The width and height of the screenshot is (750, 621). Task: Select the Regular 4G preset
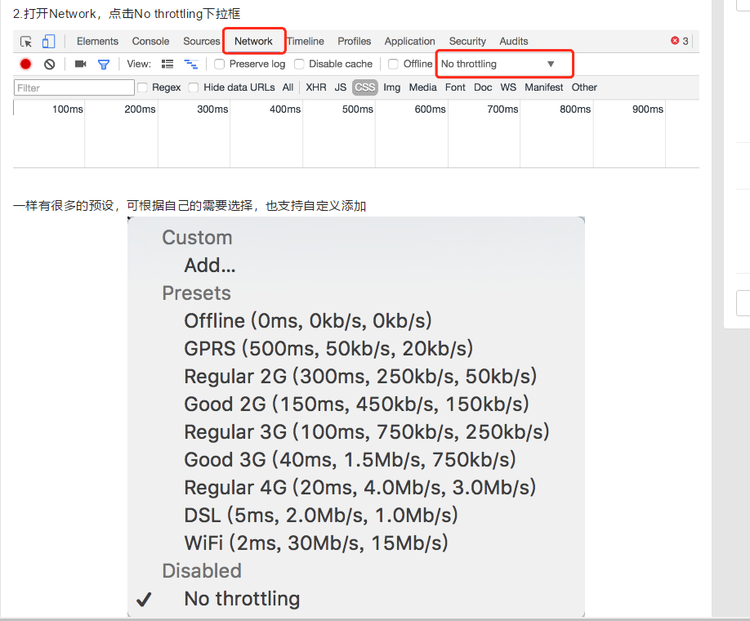click(360, 487)
